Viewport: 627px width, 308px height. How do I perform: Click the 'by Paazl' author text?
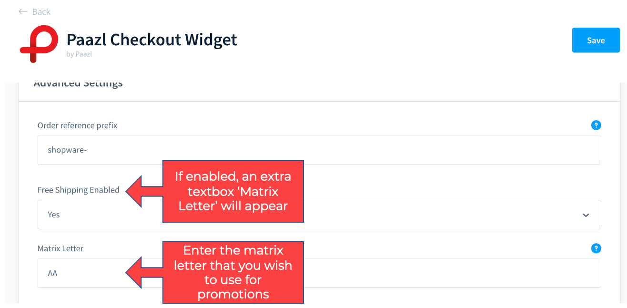(79, 54)
